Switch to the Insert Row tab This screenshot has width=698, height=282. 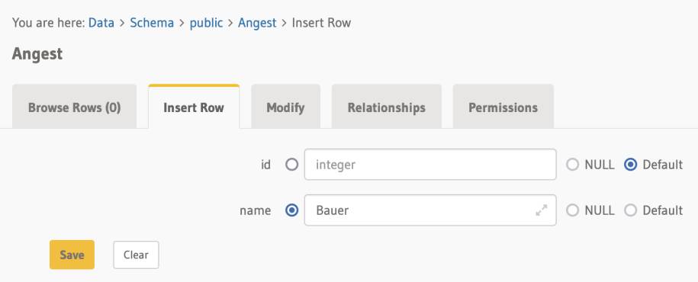pos(194,107)
